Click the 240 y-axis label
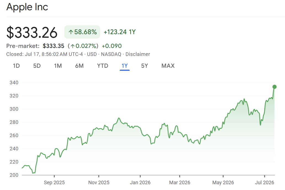The height and width of the screenshot is (190, 285). pos(14,149)
